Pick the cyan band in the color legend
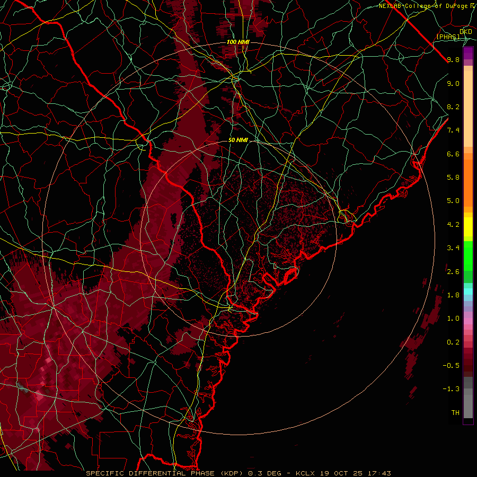 pos(468,291)
